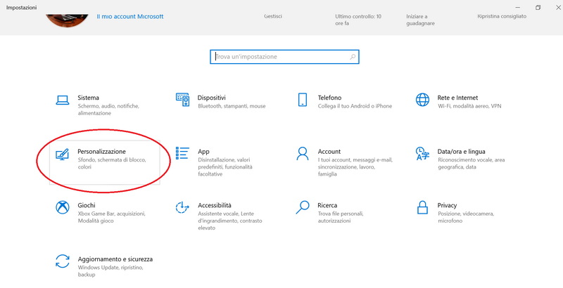Open the Giochi Xbox icon

(63, 207)
